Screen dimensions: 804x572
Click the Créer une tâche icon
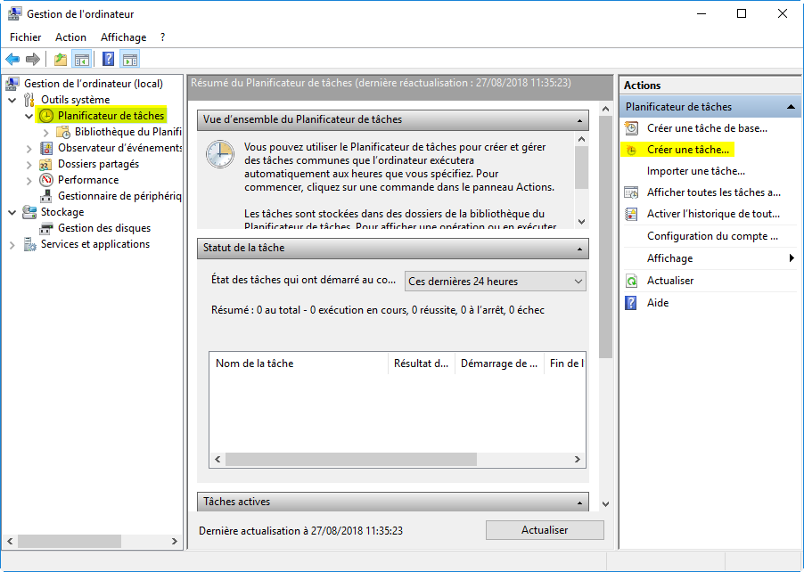coord(631,151)
